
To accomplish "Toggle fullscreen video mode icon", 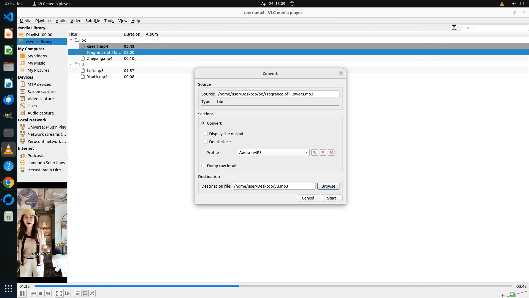I will (59, 293).
